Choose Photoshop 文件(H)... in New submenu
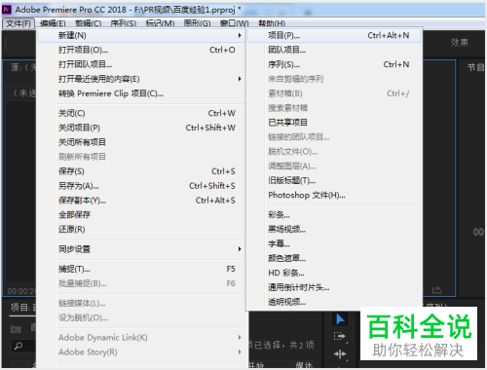Image resolution: width=487 pixels, height=370 pixels. (x=334, y=195)
